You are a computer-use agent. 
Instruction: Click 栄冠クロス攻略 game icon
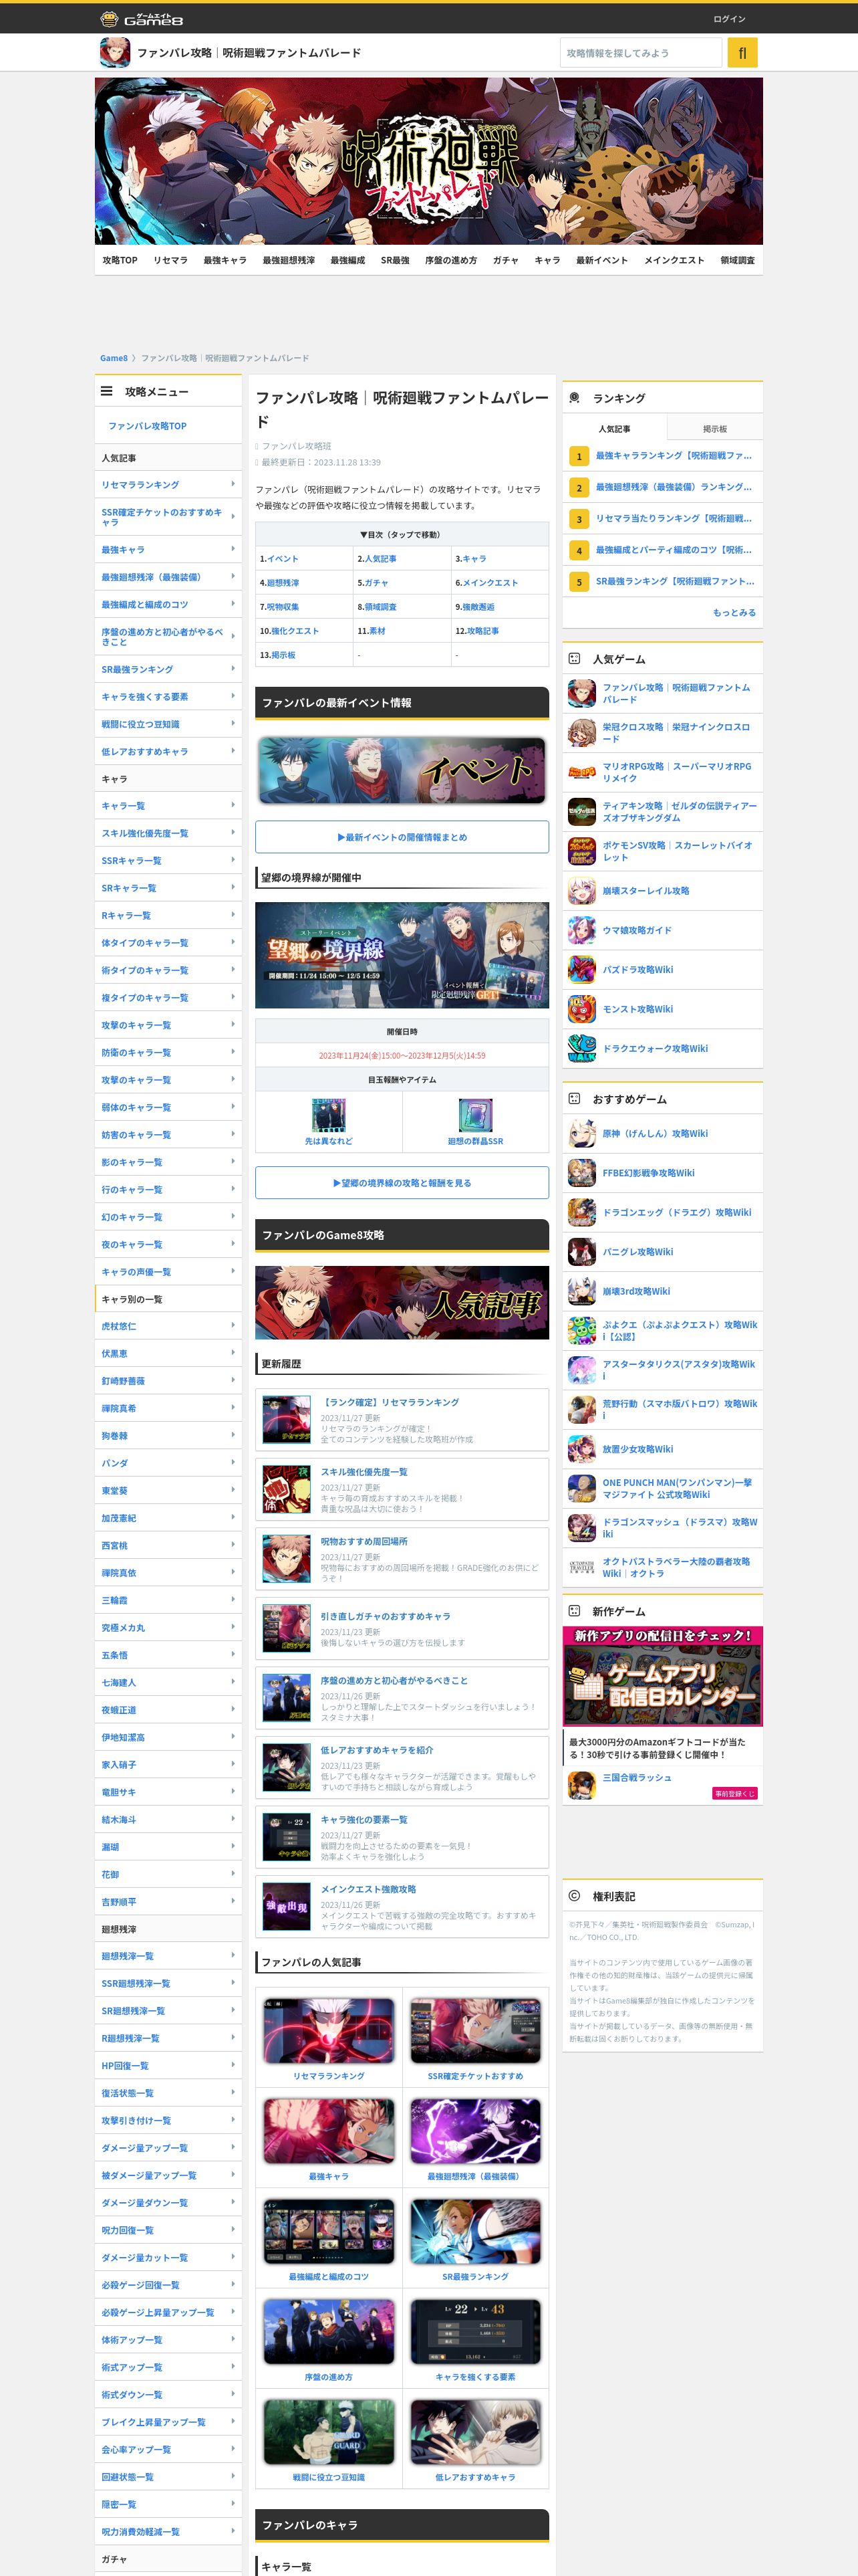(x=581, y=732)
